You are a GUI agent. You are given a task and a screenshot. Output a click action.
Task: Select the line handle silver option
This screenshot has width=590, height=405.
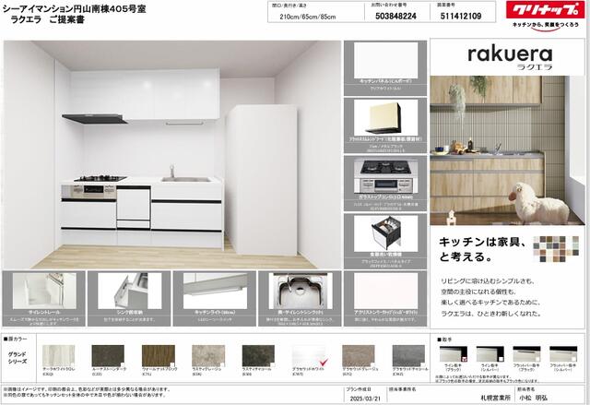(x=490, y=354)
